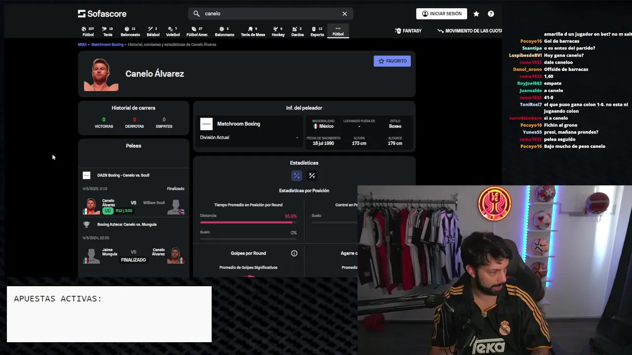Select Fútbol Amer. sport tab

point(197,32)
